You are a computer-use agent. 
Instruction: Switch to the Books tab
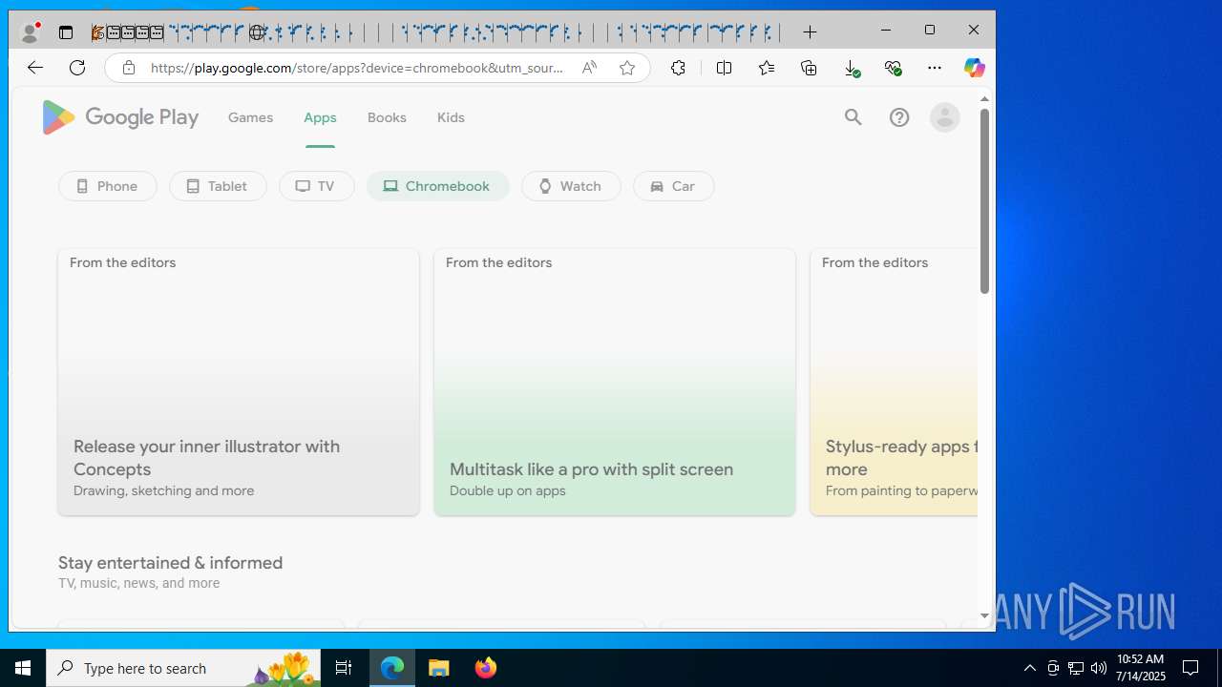click(x=387, y=117)
